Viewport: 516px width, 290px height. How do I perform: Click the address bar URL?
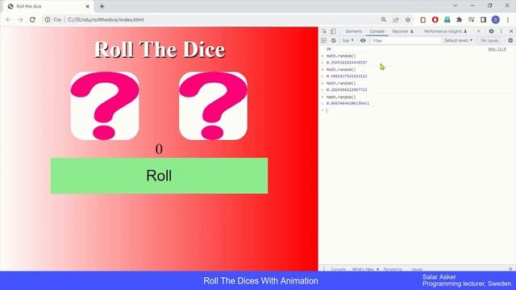pos(106,19)
